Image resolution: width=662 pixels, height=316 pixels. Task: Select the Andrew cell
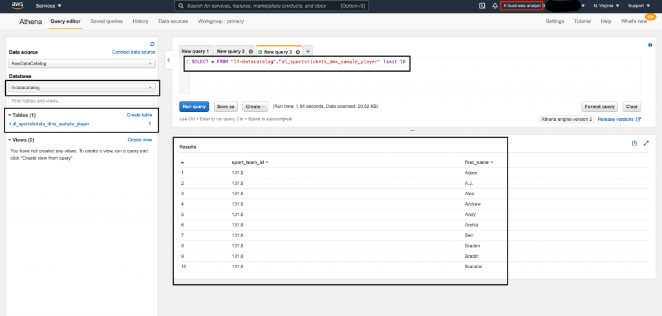(x=473, y=204)
